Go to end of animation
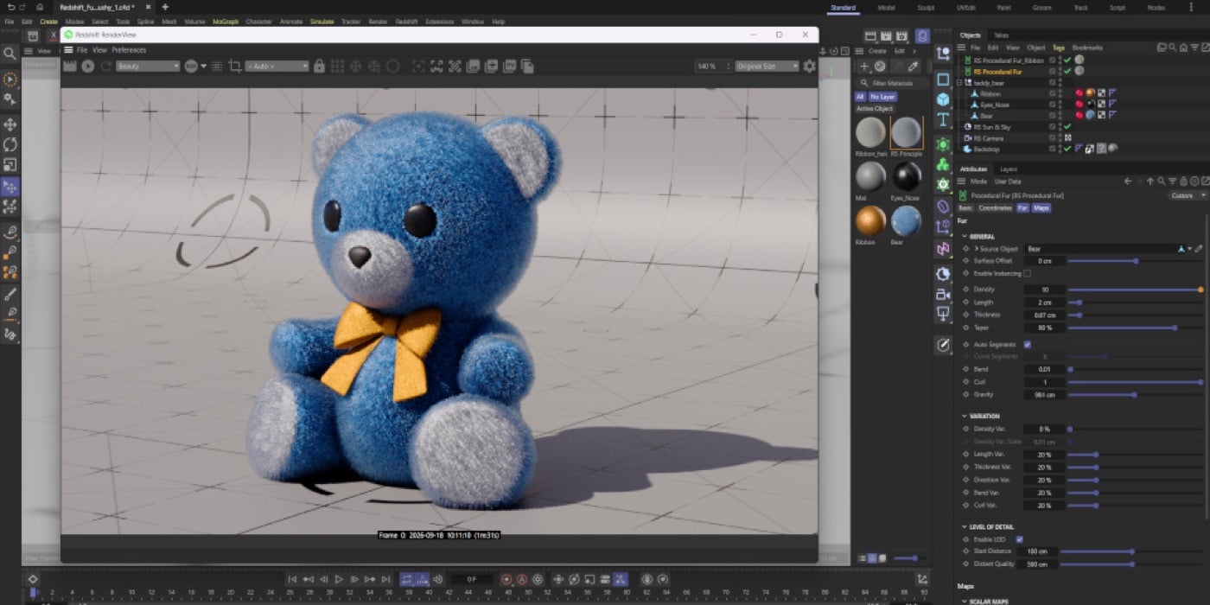This screenshot has height=605, width=1210. click(385, 579)
